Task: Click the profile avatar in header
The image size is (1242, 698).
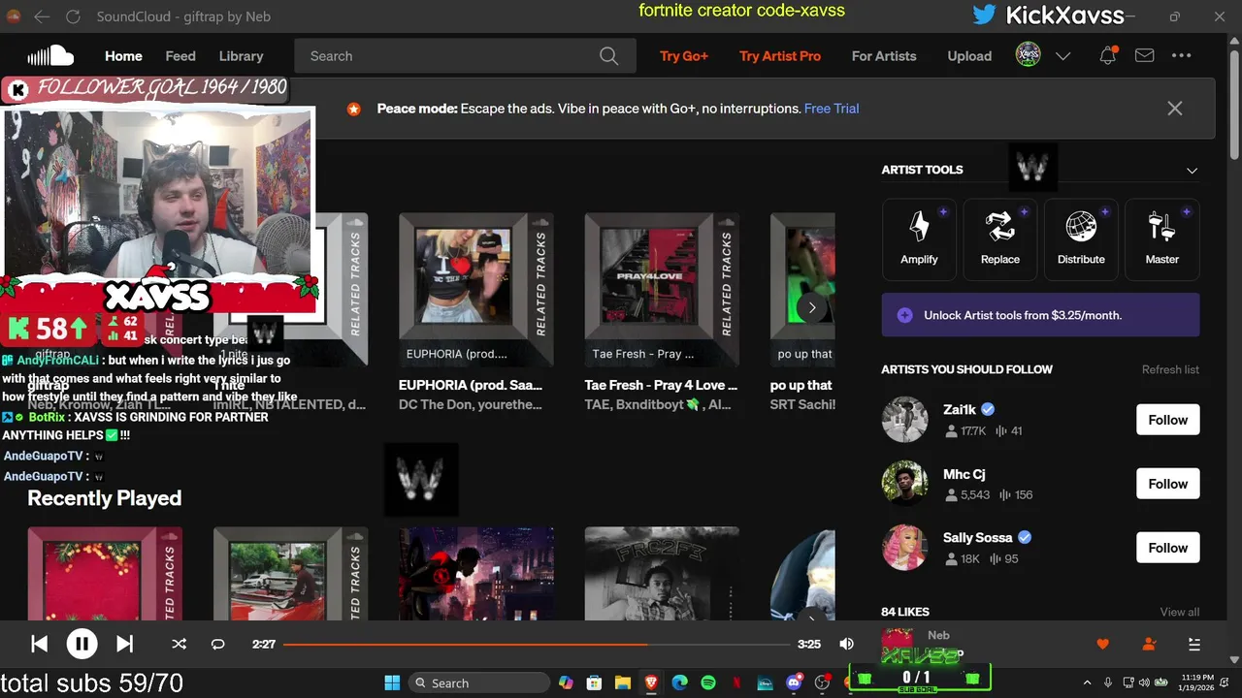Action: coord(1029,55)
